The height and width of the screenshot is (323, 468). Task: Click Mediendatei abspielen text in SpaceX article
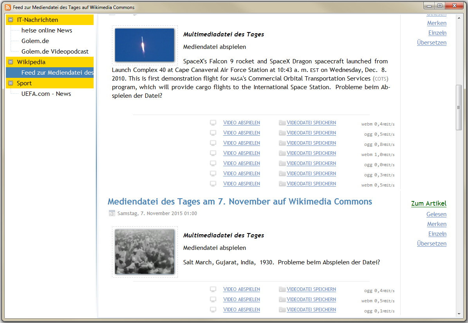click(x=215, y=47)
